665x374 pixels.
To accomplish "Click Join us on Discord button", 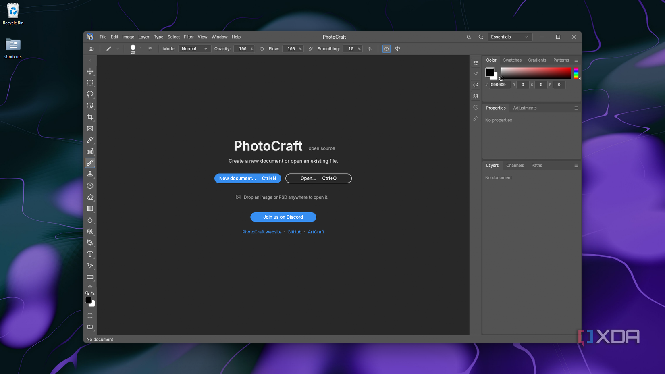I will [x=283, y=217].
